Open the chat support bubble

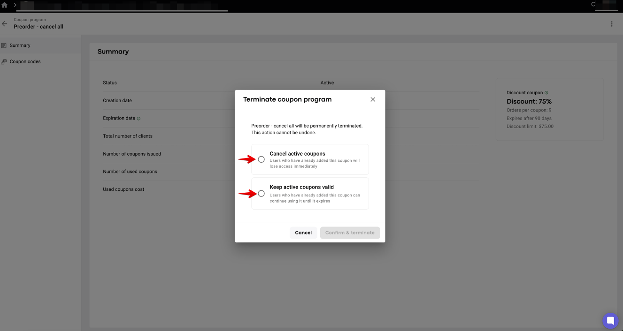point(610,321)
